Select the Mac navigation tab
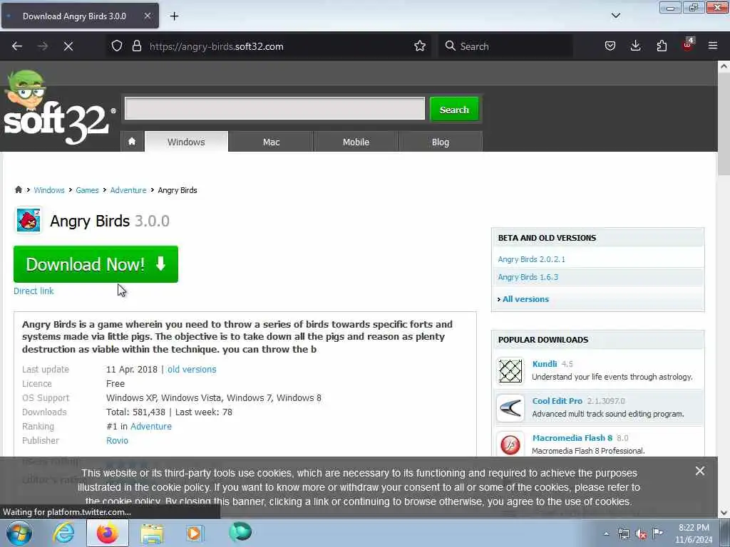This screenshot has width=730, height=547. click(x=271, y=142)
